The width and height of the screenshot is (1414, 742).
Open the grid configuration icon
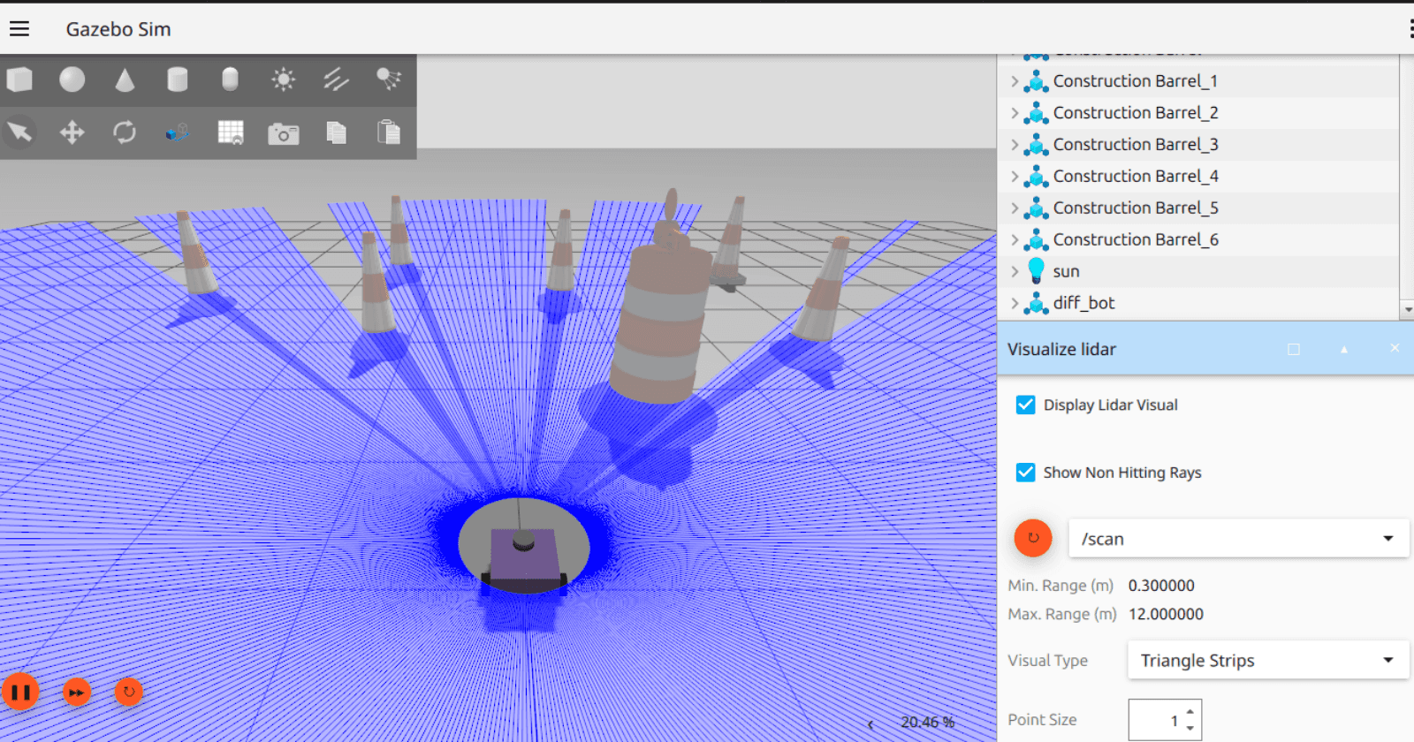231,132
